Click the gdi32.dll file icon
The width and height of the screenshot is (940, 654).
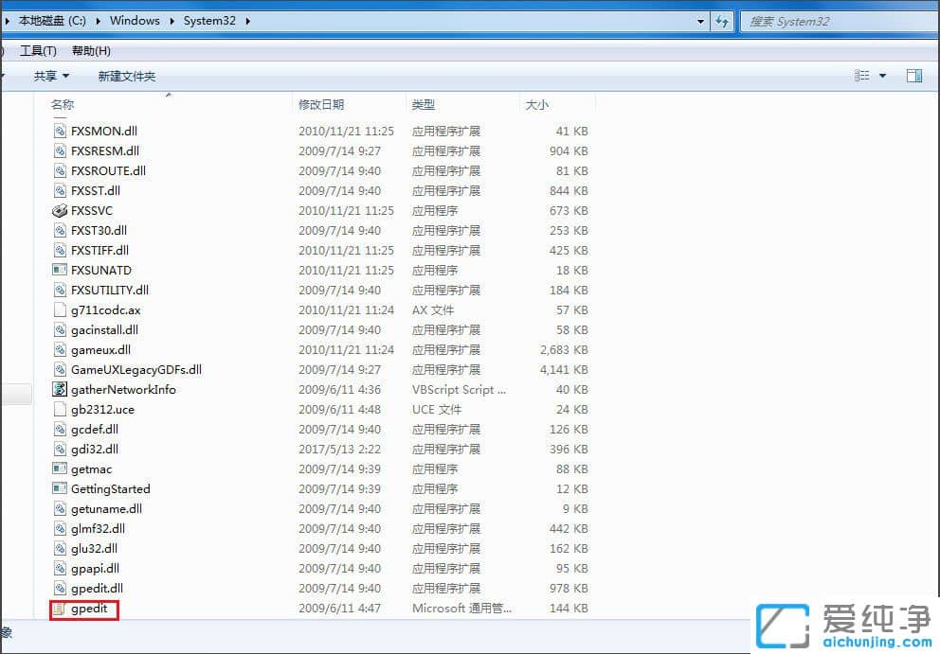point(59,449)
